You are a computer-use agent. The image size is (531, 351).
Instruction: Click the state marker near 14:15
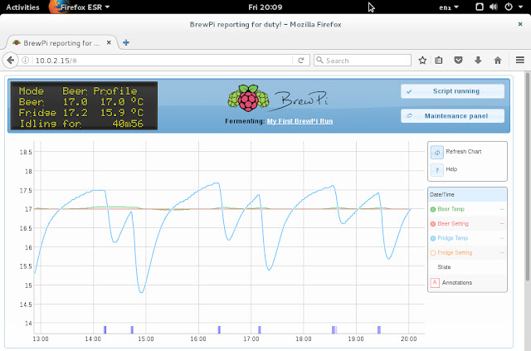pyautogui.click(x=105, y=329)
